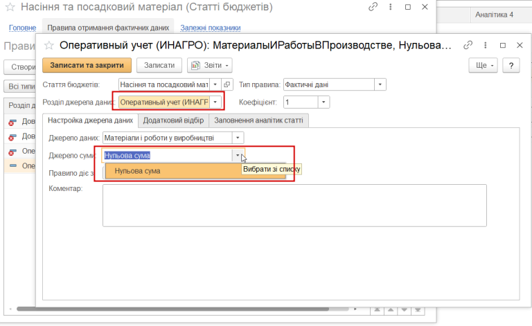The image size is (532, 326).
Task: Toggle the Джерело суми dropdown arrow
Action: click(x=238, y=156)
